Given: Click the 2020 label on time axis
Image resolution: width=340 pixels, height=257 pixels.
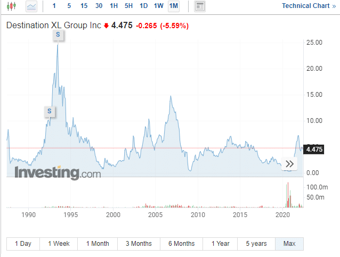Looking at the screenshot, I should pyautogui.click(x=282, y=215).
